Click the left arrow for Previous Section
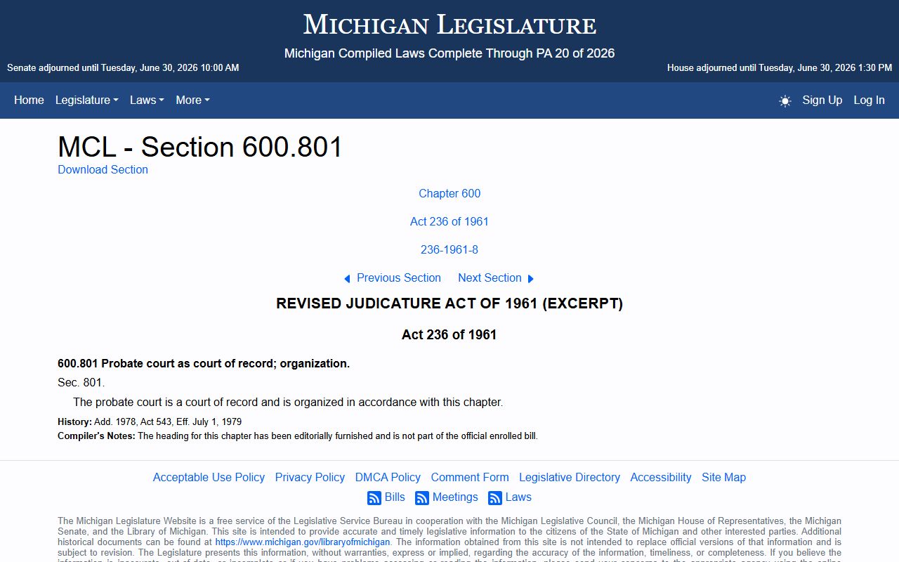The image size is (899, 562). 347,279
